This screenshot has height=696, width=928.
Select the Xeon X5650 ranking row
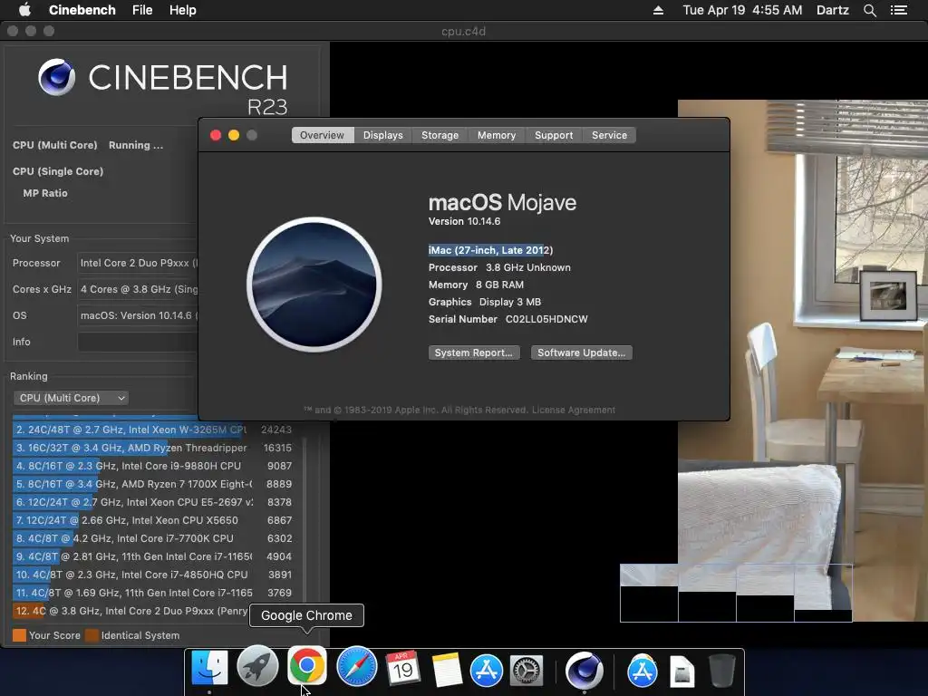tap(152, 520)
